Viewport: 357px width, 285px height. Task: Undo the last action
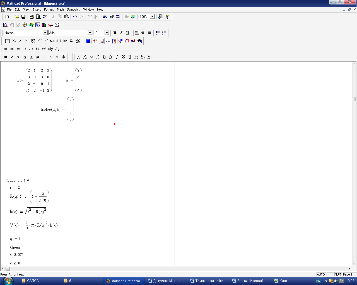coord(75,17)
